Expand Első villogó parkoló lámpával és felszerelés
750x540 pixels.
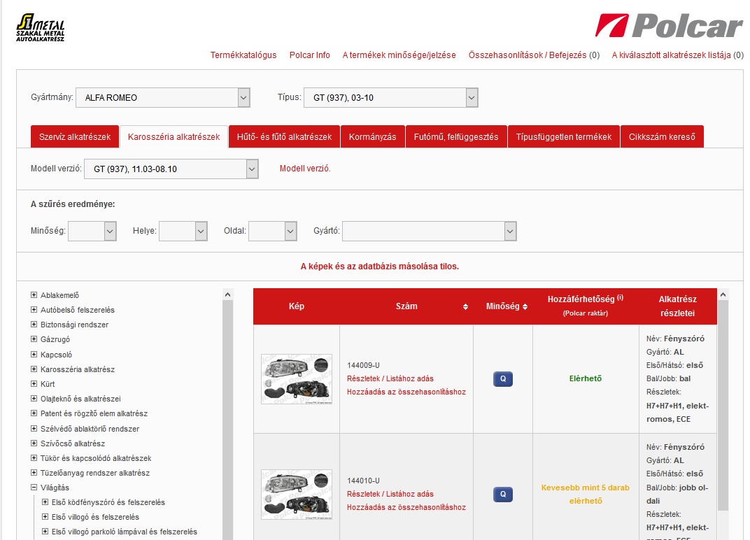[45, 532]
